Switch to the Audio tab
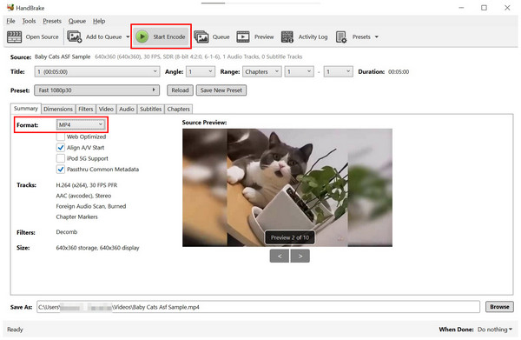Image resolution: width=521 pixels, height=340 pixels. (127, 109)
